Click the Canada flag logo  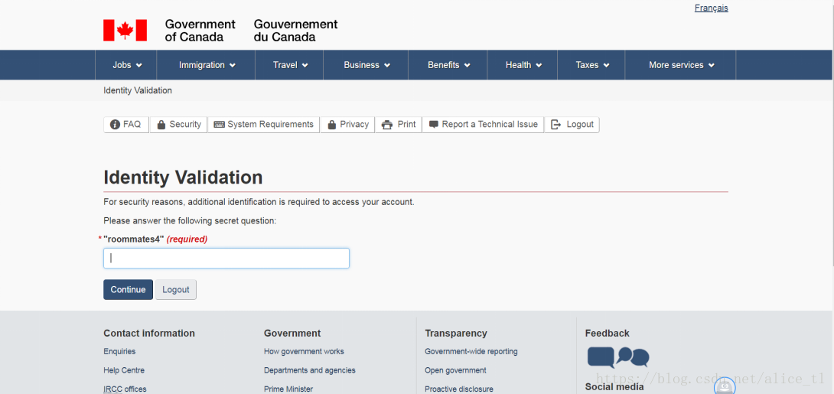[125, 31]
